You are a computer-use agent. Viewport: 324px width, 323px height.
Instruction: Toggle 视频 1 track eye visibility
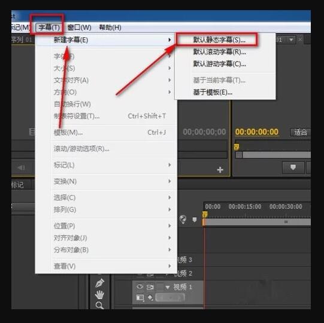[140, 287]
